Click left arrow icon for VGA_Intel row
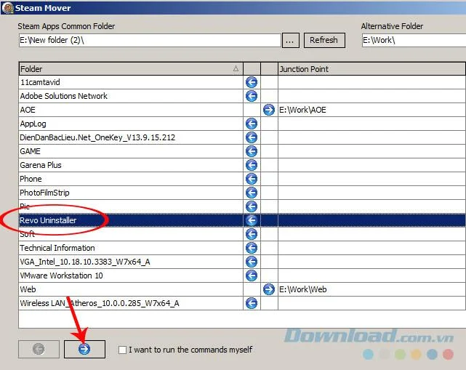466x370 pixels. (252, 262)
